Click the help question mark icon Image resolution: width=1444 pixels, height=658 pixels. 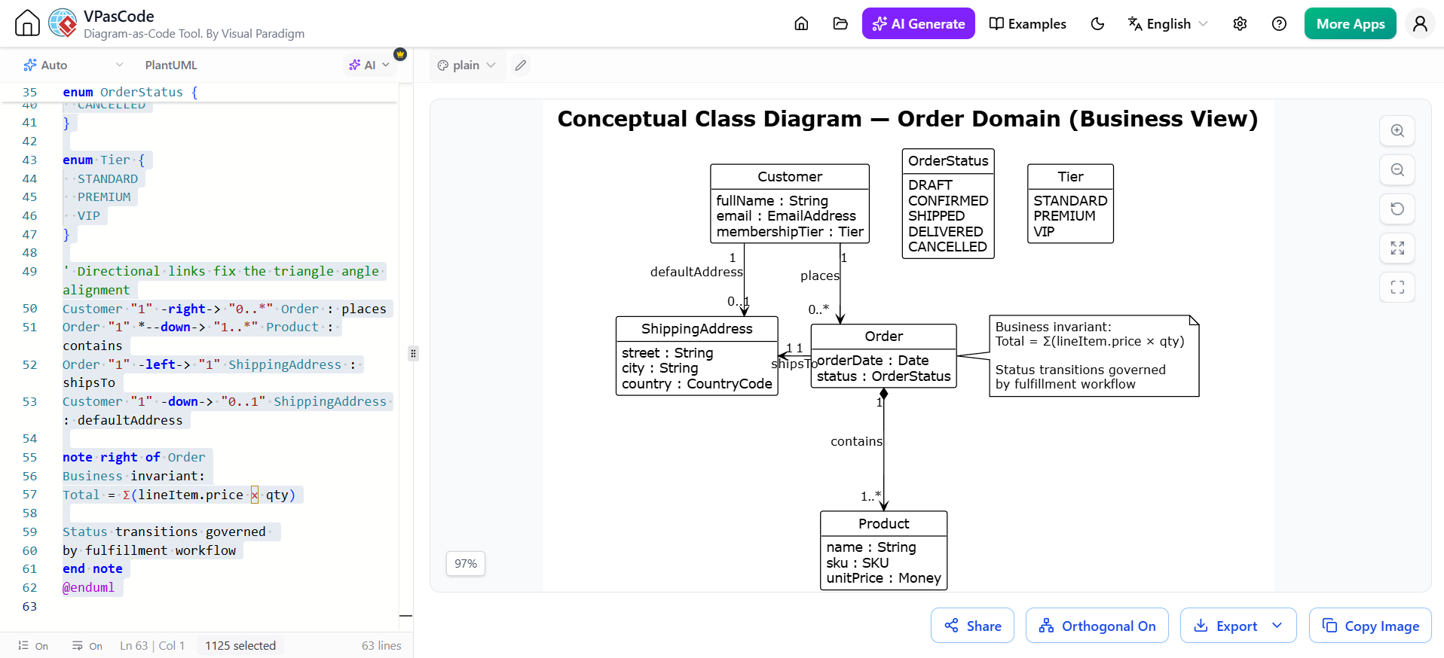[x=1279, y=23]
